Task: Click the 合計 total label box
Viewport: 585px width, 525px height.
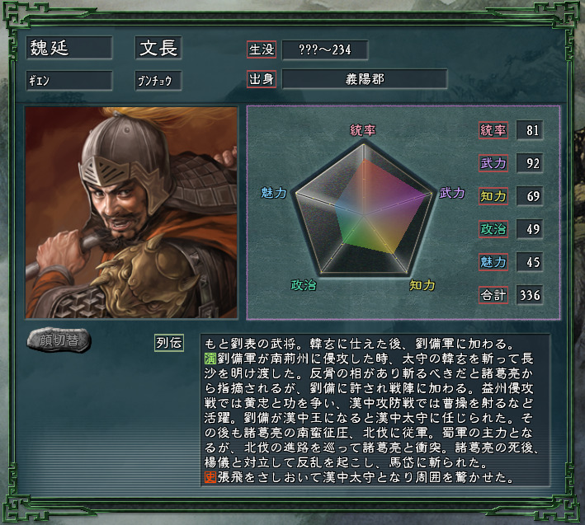Action: click(x=493, y=295)
